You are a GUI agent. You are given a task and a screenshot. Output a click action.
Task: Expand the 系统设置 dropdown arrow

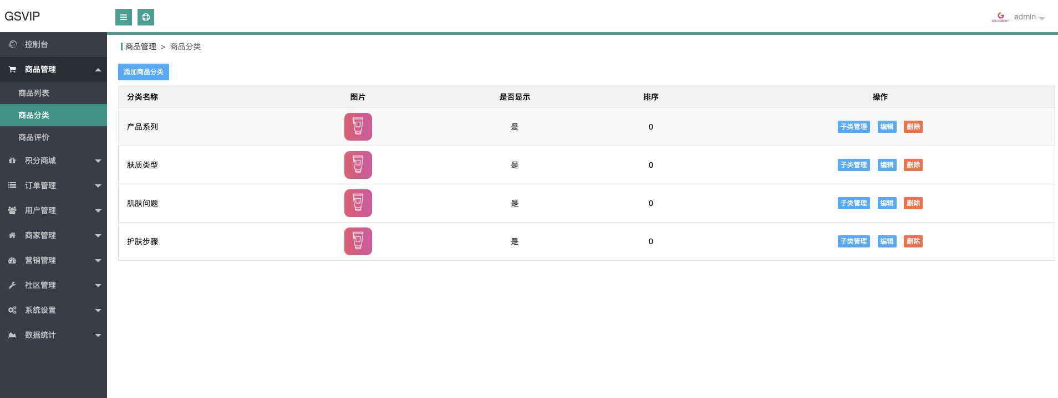tap(98, 311)
